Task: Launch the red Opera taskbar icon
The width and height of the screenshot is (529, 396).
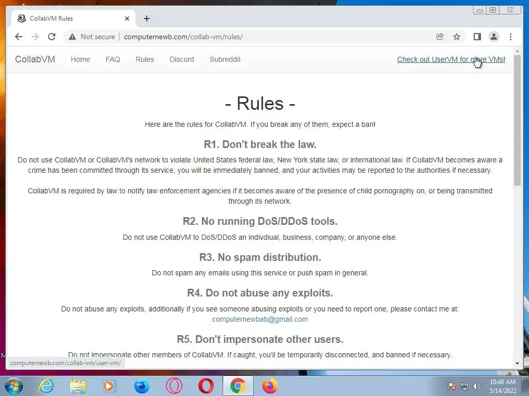Action: click(206, 386)
